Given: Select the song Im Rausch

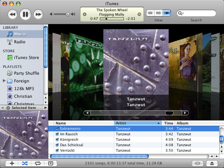Looking at the screenshot, I should [134, 134].
